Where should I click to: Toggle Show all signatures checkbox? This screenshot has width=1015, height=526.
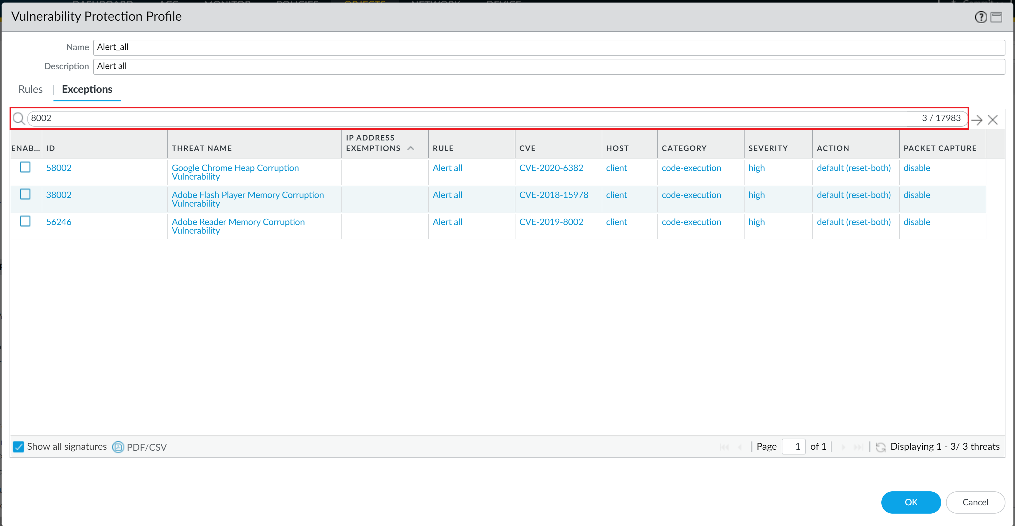(18, 447)
